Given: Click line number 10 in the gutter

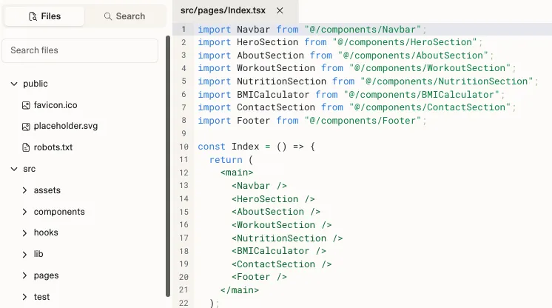Looking at the screenshot, I should pos(184,147).
